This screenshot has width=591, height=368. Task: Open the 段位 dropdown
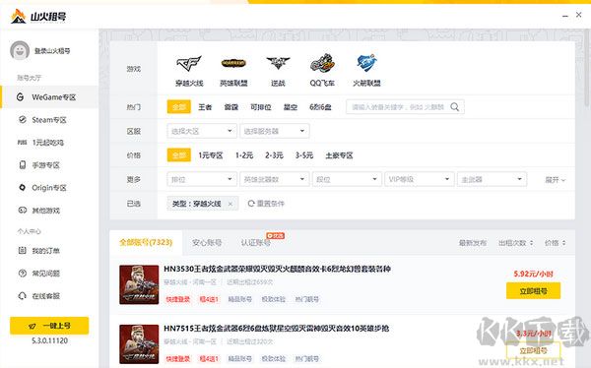point(347,179)
